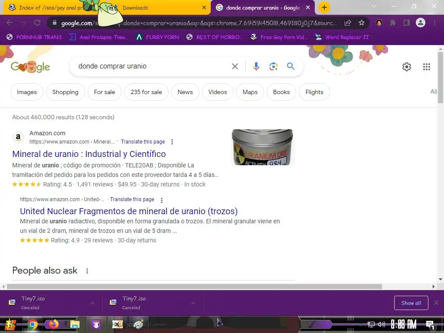
Task: Open the Start menu button
Action: pos(10,324)
